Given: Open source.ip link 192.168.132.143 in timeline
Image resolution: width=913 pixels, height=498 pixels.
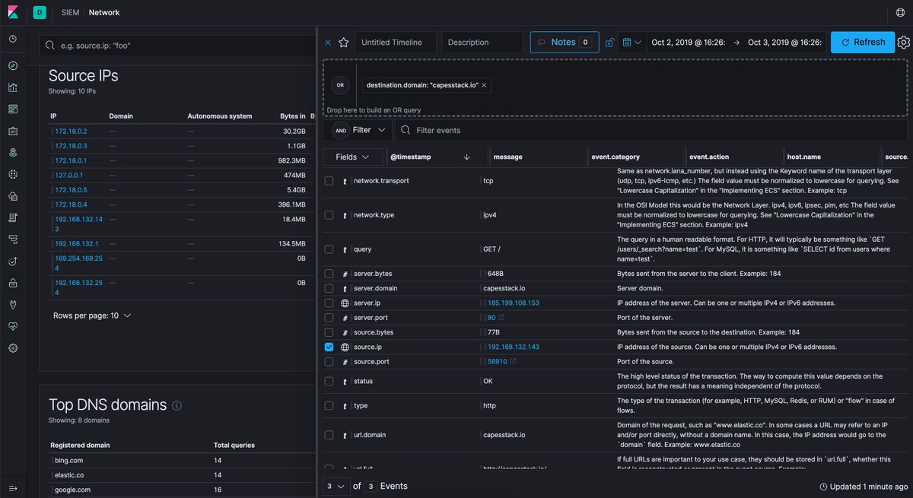Looking at the screenshot, I should point(514,347).
